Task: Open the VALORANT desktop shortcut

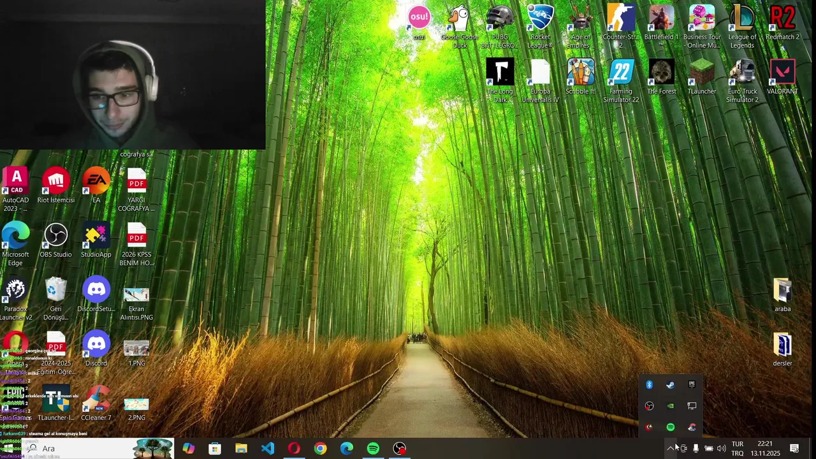Action: click(782, 77)
